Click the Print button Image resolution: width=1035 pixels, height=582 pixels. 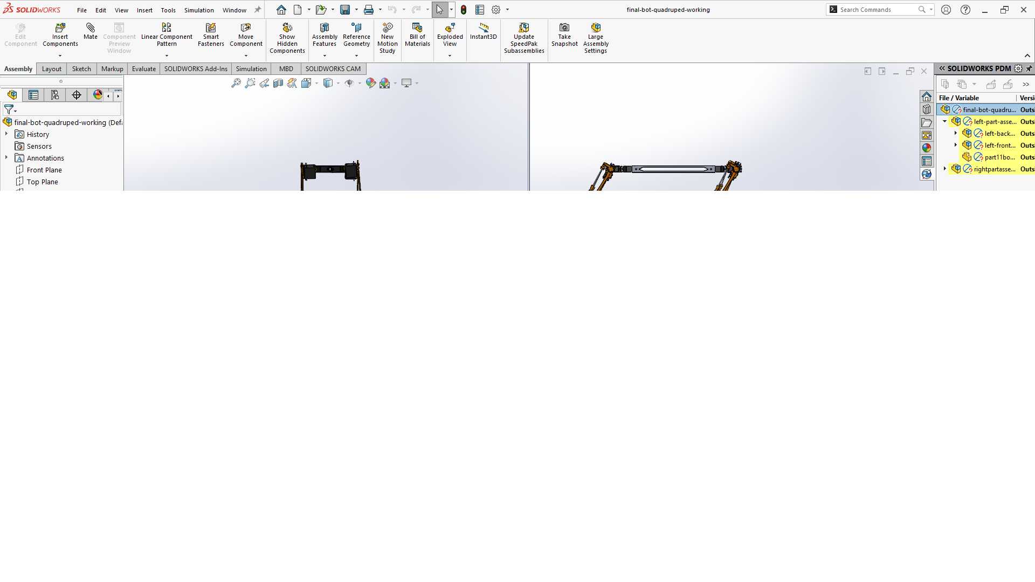pyautogui.click(x=369, y=10)
